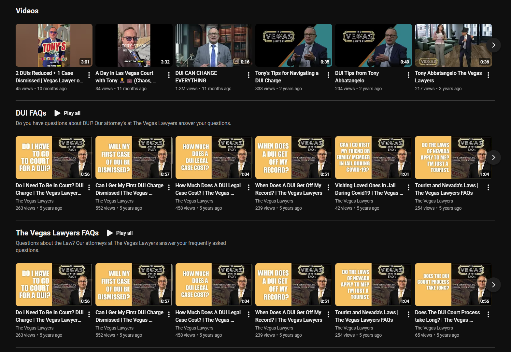This screenshot has width=511, height=352.
Task: Open title 'Tony's Tips for Navigating a DUI Charge'
Action: (287, 77)
